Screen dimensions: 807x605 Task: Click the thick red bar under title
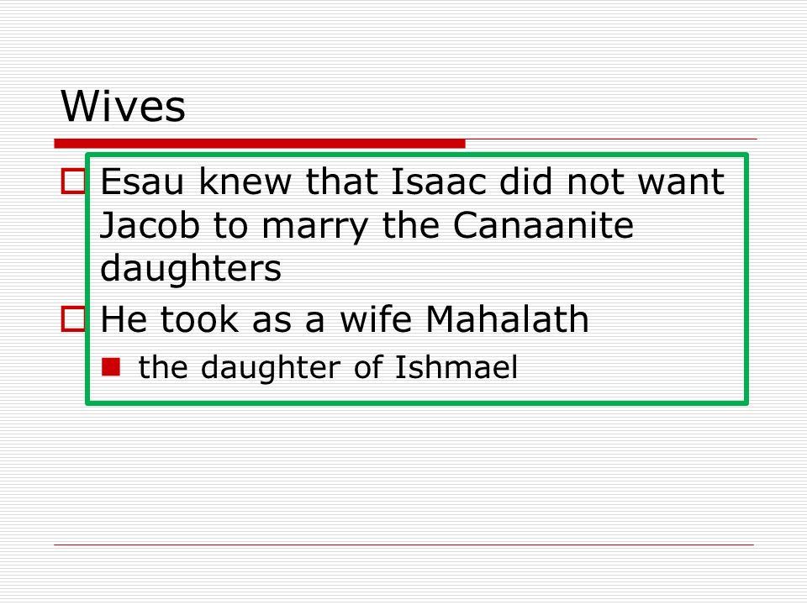click(x=260, y=144)
